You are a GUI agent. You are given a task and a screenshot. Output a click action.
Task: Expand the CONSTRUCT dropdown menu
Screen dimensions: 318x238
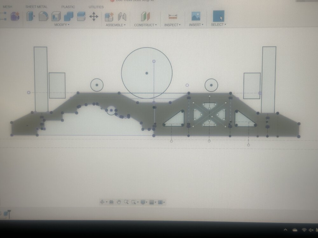(x=145, y=25)
